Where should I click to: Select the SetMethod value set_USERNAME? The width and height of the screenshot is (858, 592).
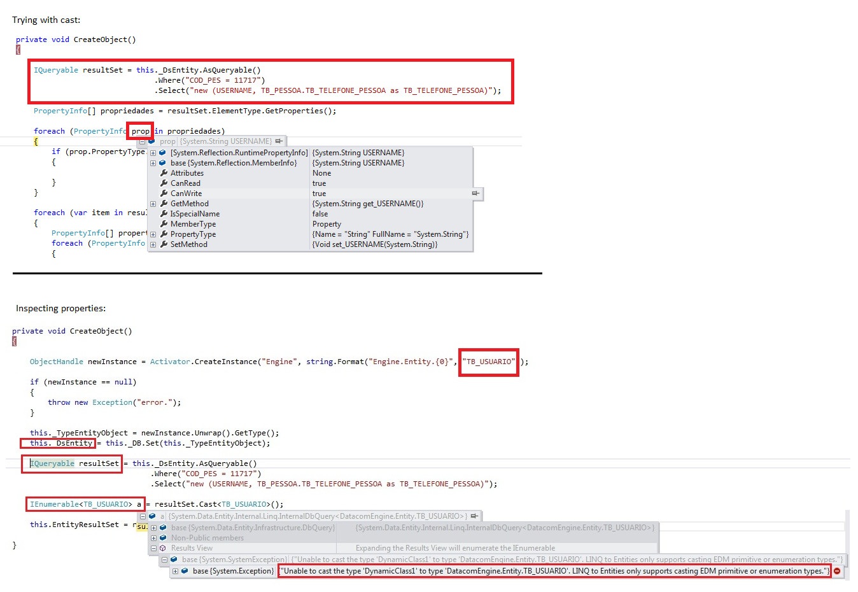coord(375,244)
